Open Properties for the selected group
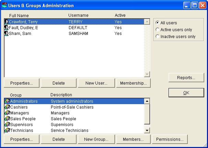Viewport: 208px width, 148px height. [x=22, y=139]
